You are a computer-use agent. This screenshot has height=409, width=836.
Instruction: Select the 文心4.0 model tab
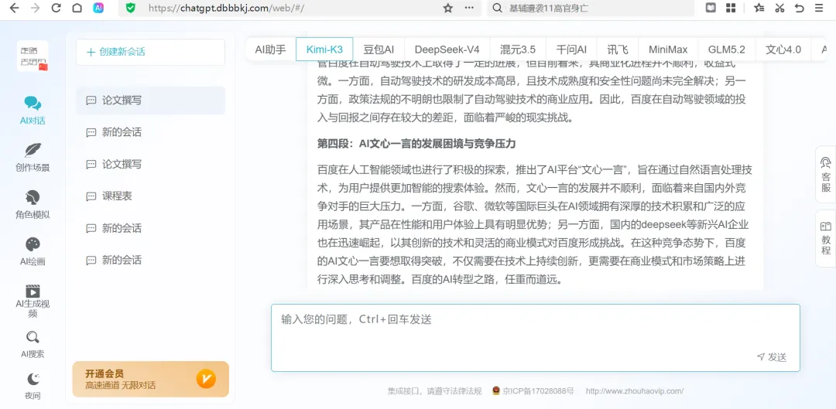click(783, 49)
